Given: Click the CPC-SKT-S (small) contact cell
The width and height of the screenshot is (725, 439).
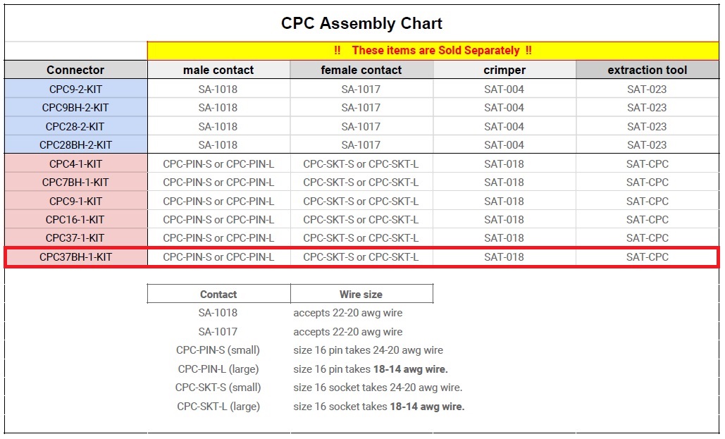Looking at the screenshot, I should tap(218, 388).
